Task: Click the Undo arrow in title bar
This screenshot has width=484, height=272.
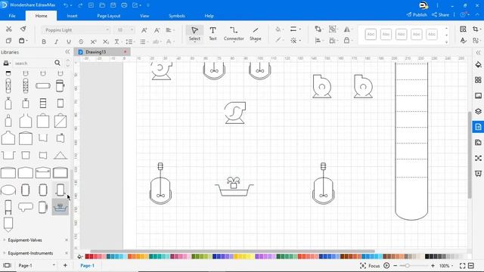Action: [66, 5]
